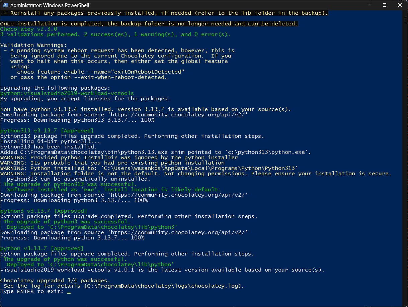Click the 'Chocolatey upgraded 3/4 packages' line
408x307 pixels.
[55, 281]
